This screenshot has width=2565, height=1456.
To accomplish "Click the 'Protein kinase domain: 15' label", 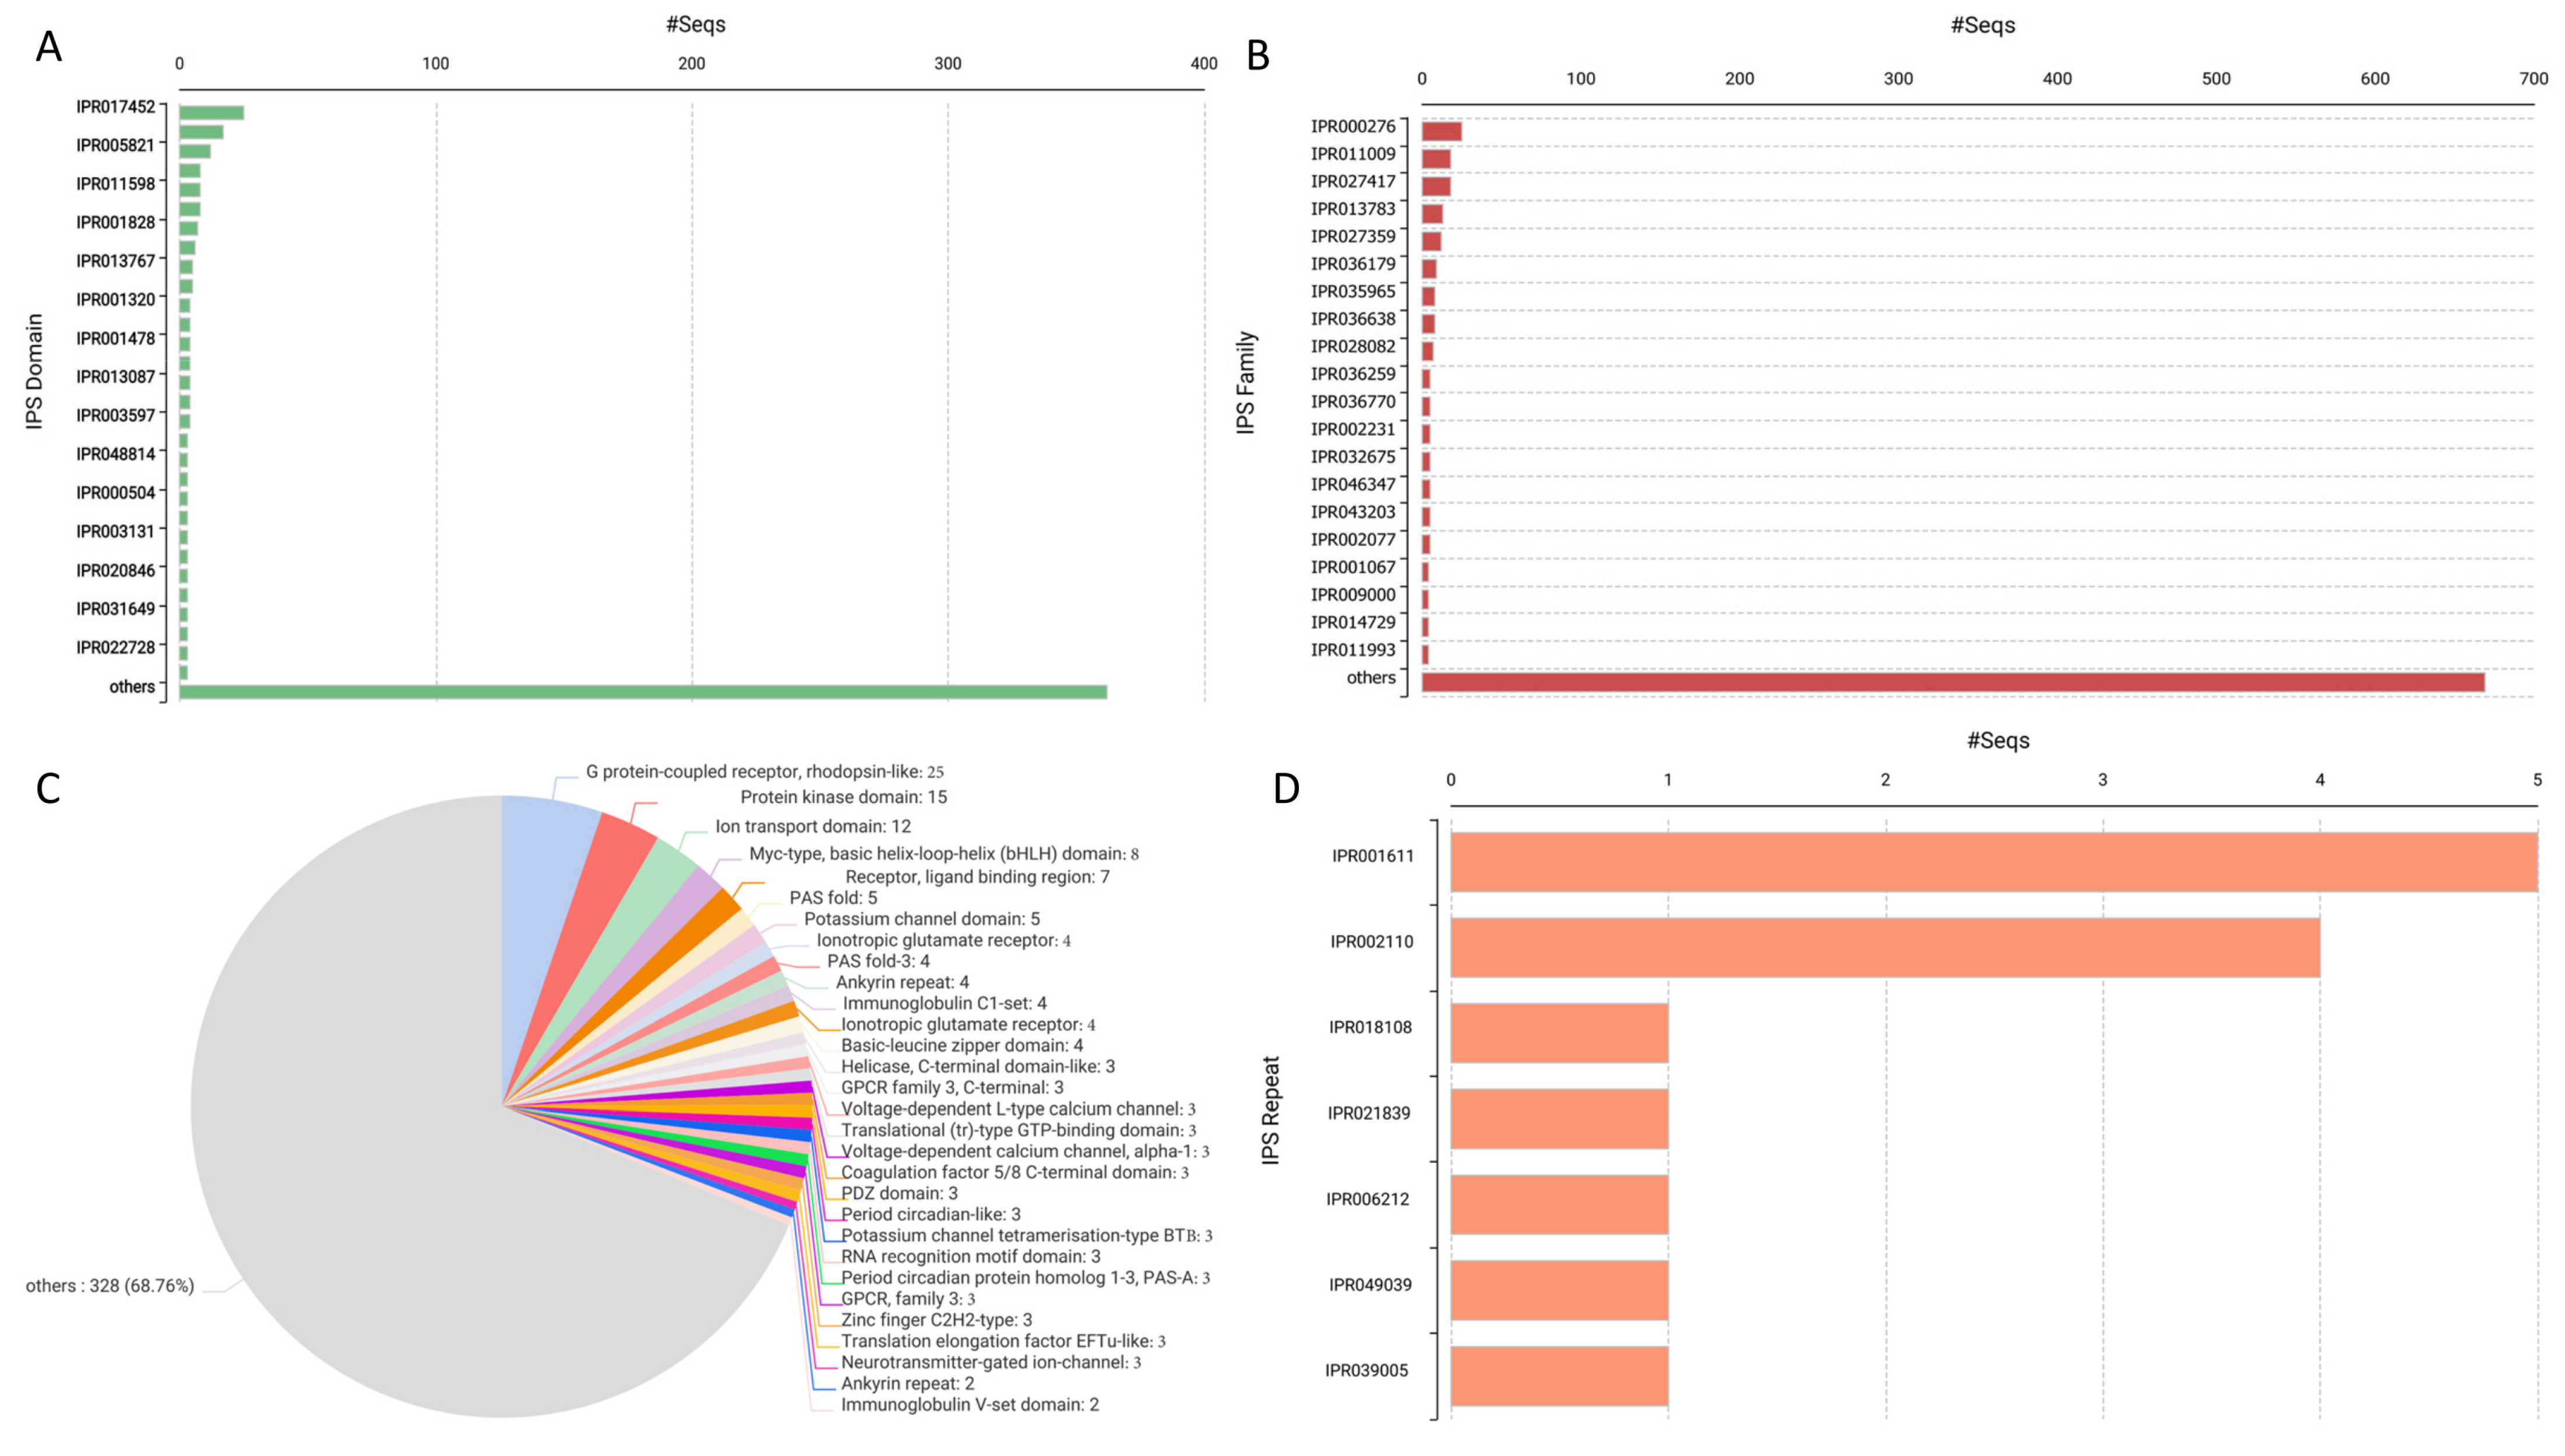I will pos(843,797).
